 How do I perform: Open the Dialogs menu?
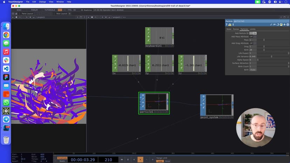point(42,2)
